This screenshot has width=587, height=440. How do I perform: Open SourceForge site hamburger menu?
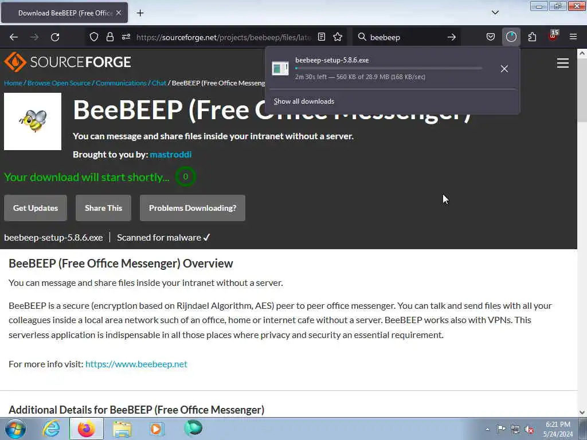pos(563,63)
